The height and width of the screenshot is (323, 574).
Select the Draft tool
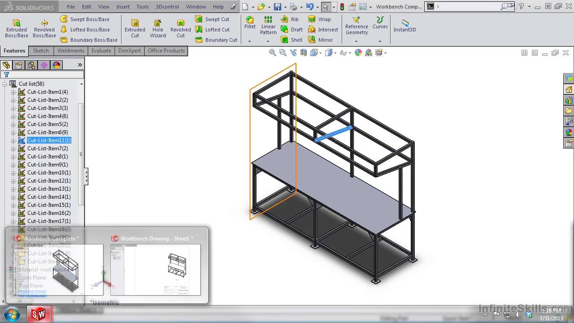[x=291, y=30]
